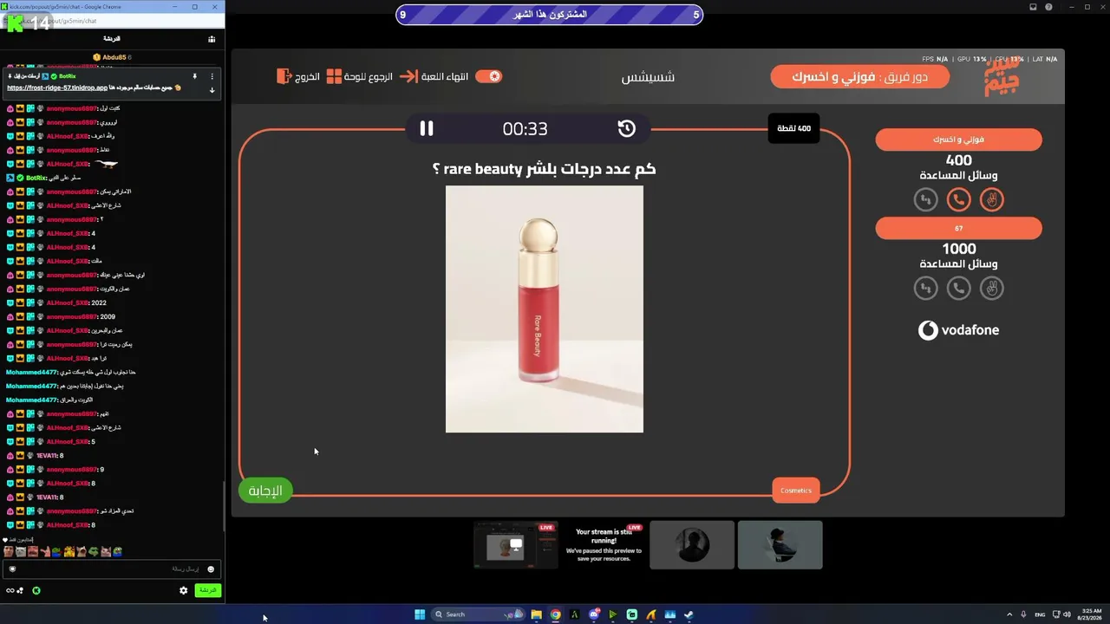Click the infinity icon below chat input
Image resolution: width=1110 pixels, height=624 pixels.
[x=10, y=591]
